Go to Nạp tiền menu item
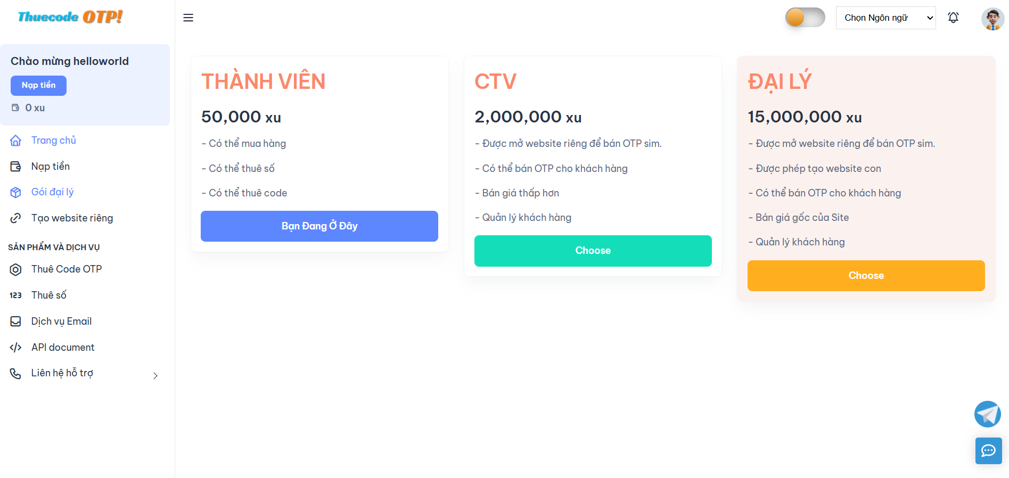This screenshot has height=478, width=1009. coord(50,167)
